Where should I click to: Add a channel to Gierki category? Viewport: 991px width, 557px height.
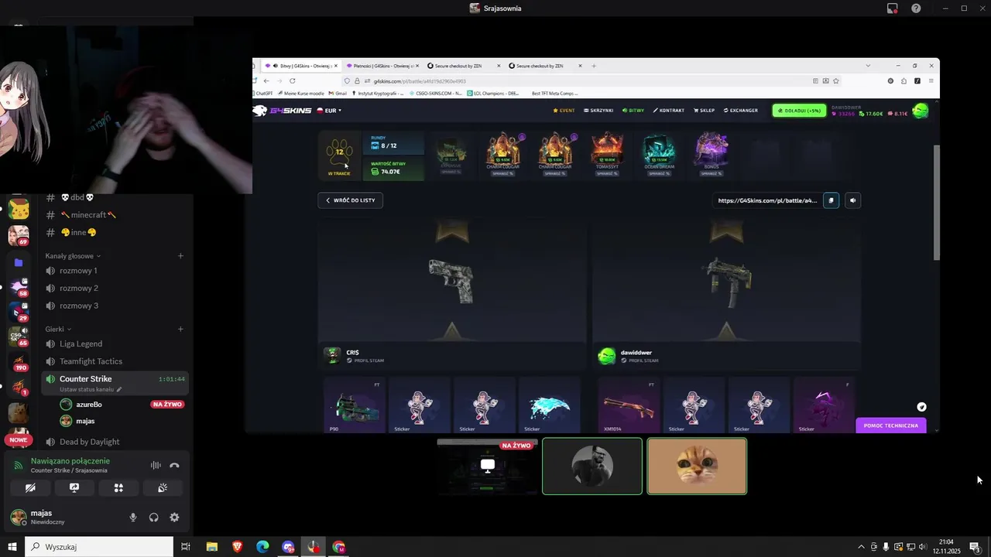click(180, 329)
